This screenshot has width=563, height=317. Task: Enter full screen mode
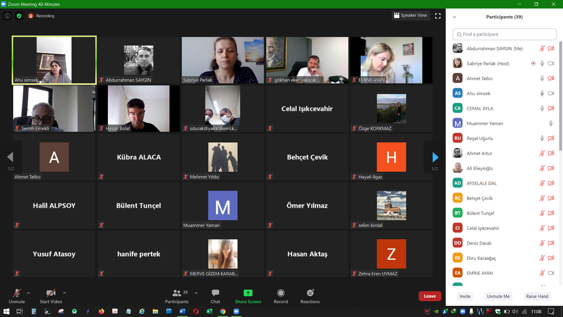click(438, 16)
